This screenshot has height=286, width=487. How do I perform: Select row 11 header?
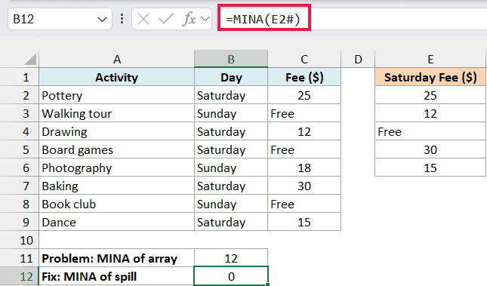click(x=20, y=258)
